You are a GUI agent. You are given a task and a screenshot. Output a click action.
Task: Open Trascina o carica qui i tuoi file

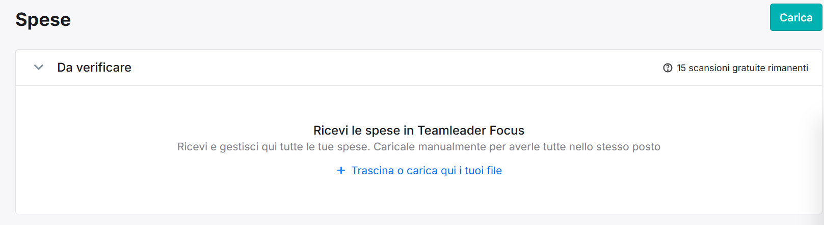click(427, 171)
